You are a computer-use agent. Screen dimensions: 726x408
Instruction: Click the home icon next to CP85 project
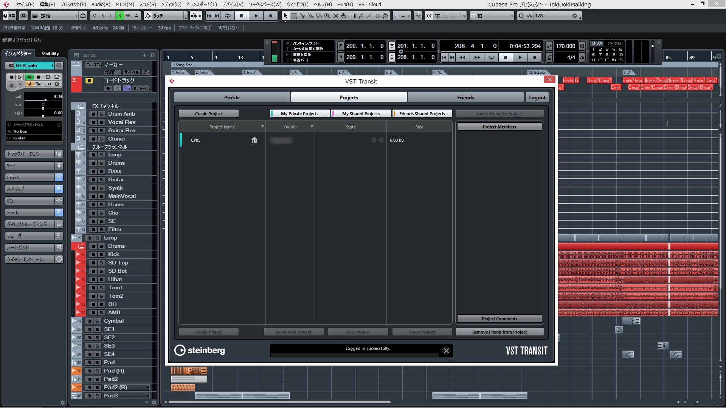click(254, 140)
